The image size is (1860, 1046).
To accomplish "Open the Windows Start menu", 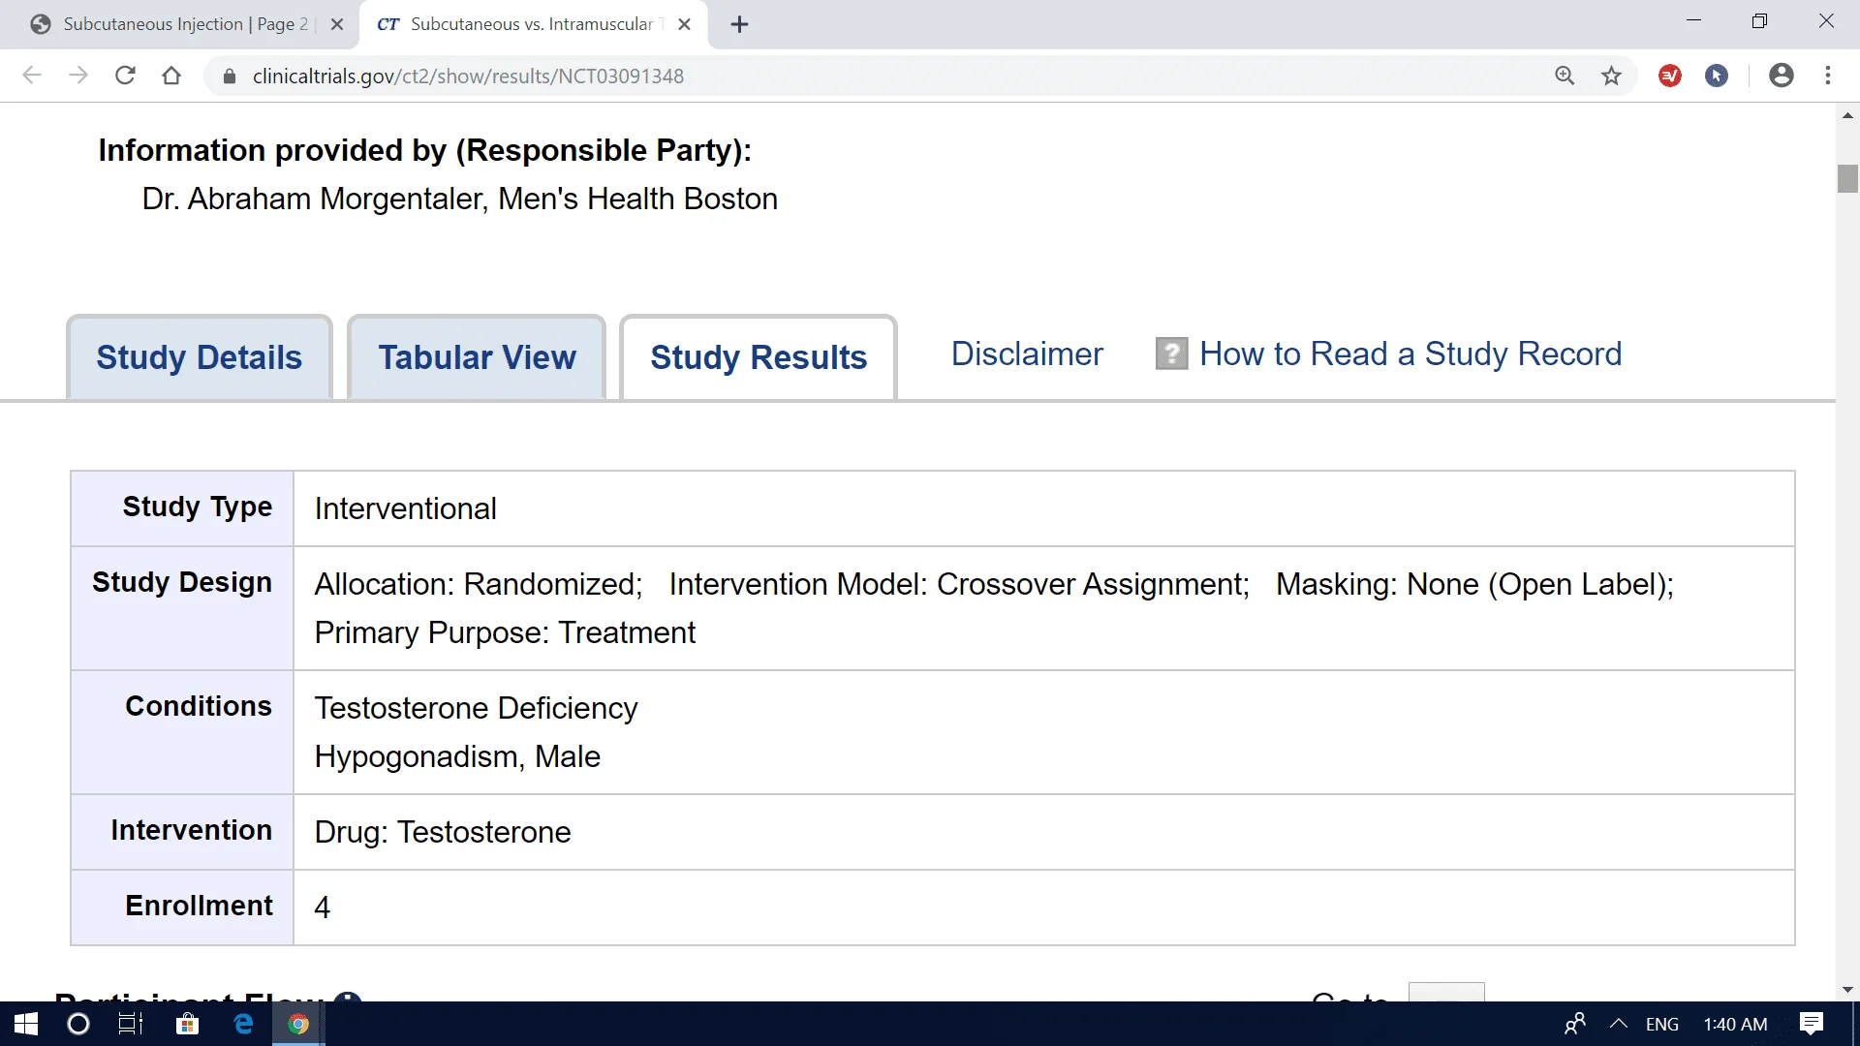I will pos(24,1024).
